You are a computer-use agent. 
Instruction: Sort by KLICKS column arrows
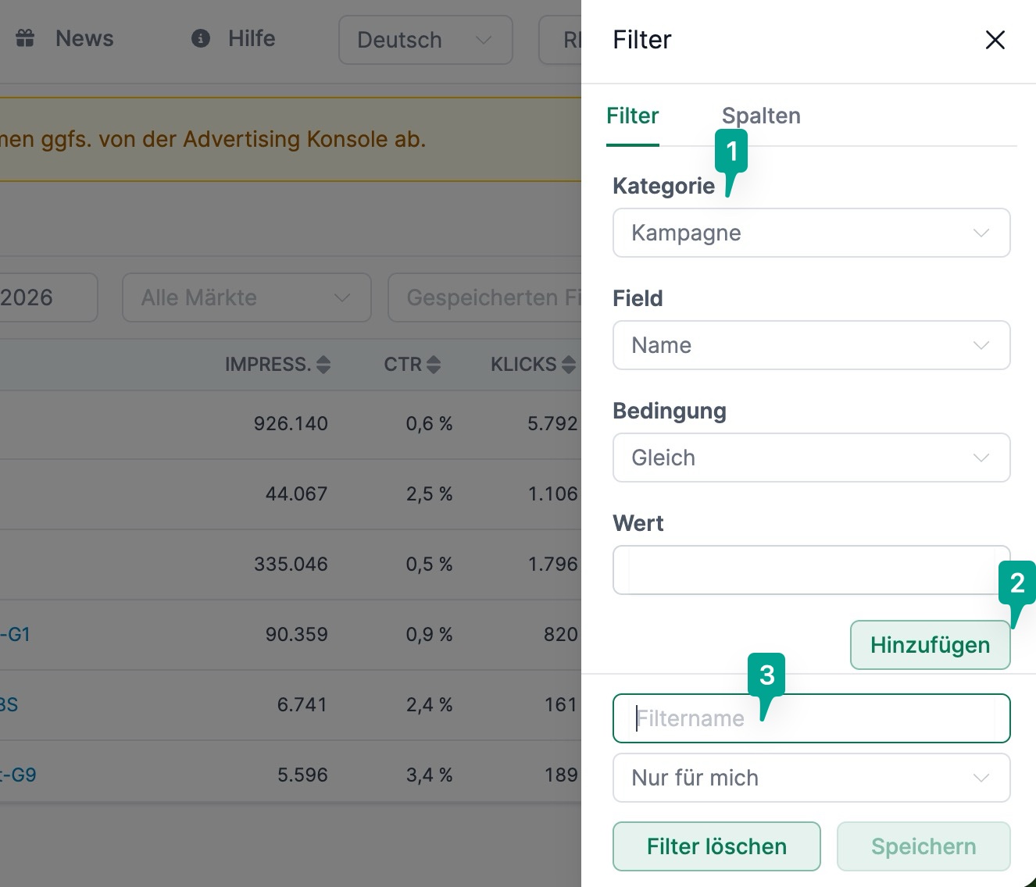pos(569,365)
